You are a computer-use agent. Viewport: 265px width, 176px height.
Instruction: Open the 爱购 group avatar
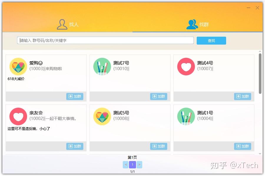tap(18, 67)
